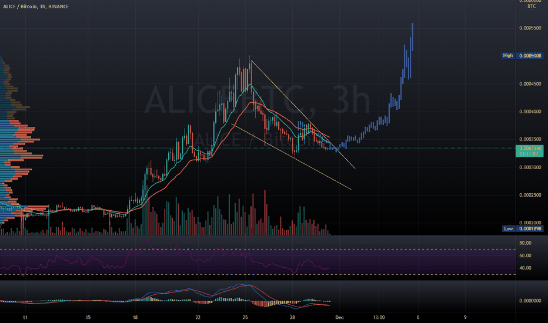The image size is (548, 323).
Task: Click the Dec label on time axis
Action: point(339,317)
